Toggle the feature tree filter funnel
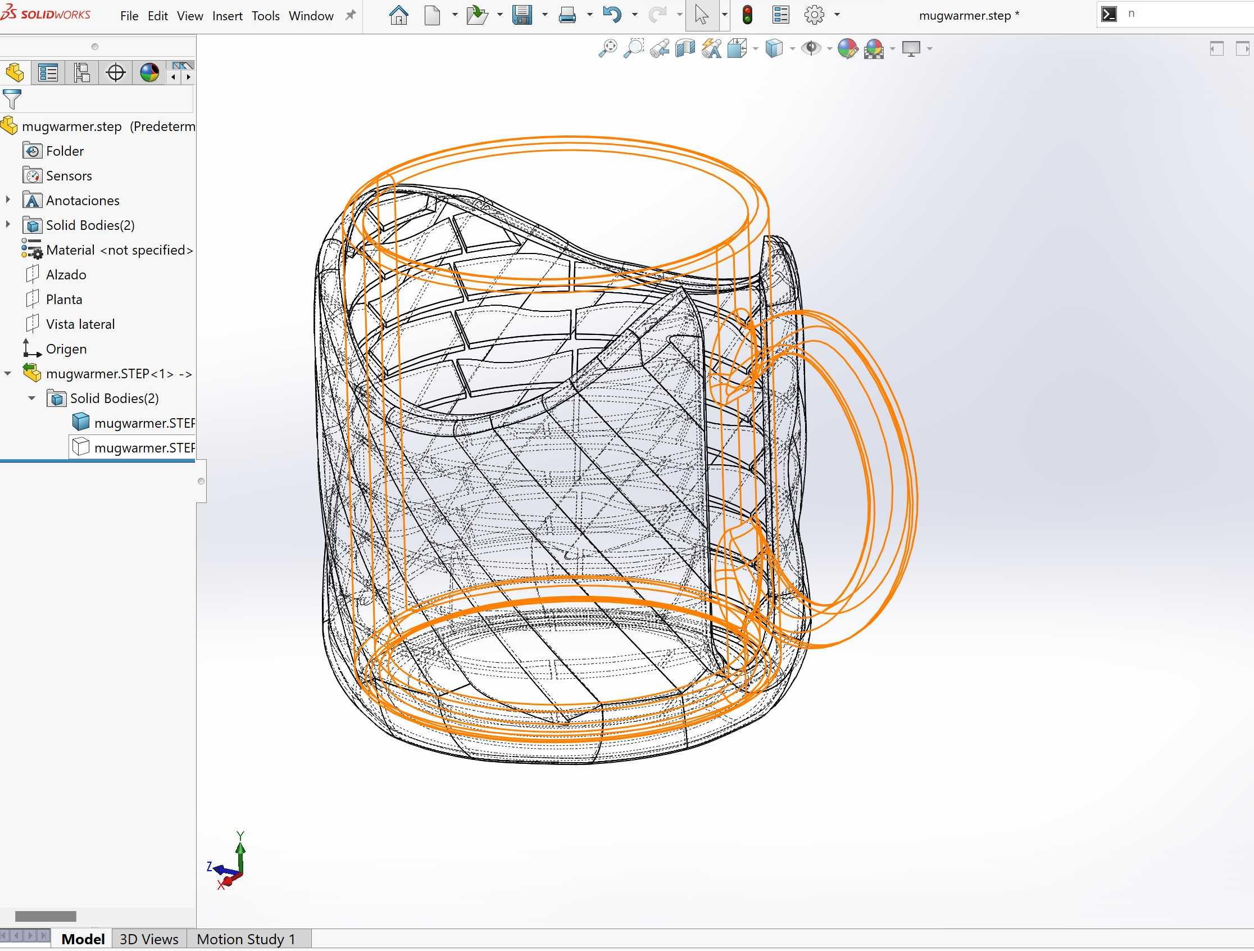 click(12, 100)
